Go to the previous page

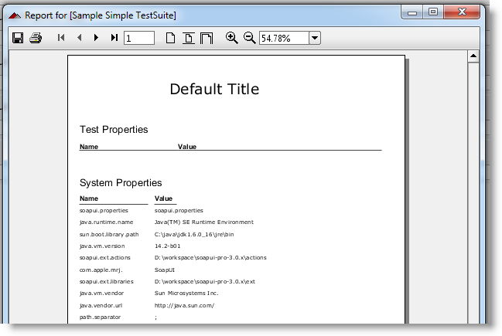[x=79, y=38]
